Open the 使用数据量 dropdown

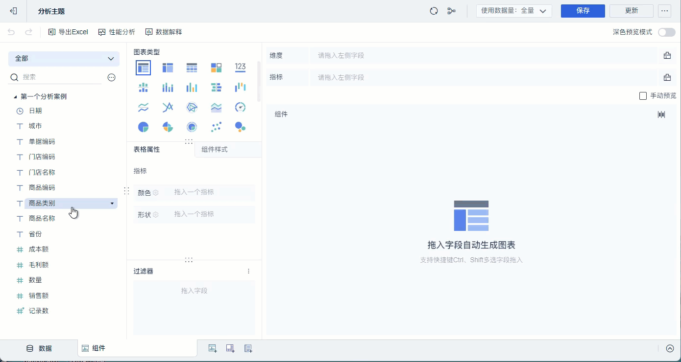514,11
